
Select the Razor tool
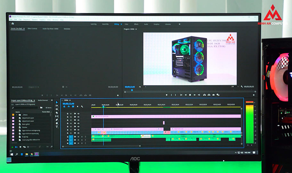point(57,113)
